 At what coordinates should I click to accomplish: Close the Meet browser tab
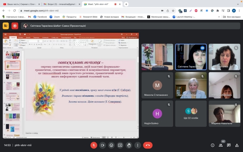(120, 4)
